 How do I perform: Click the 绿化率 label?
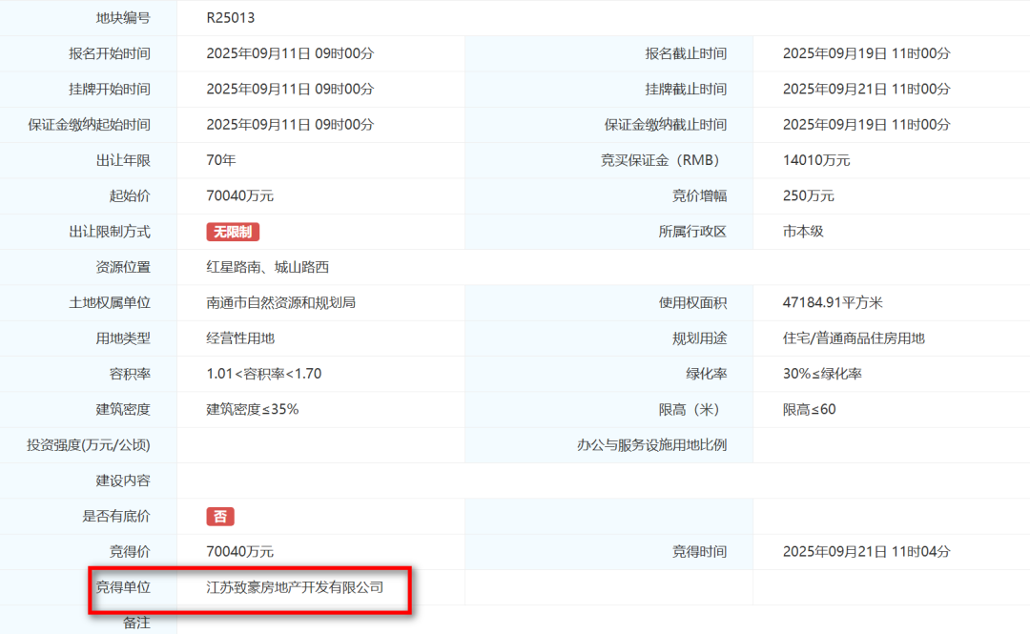(x=707, y=374)
